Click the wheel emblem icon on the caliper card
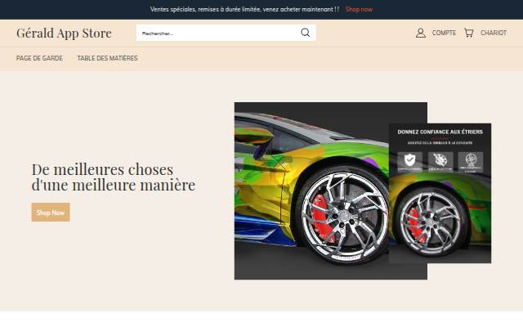The height and width of the screenshot is (327, 523). coord(471,162)
